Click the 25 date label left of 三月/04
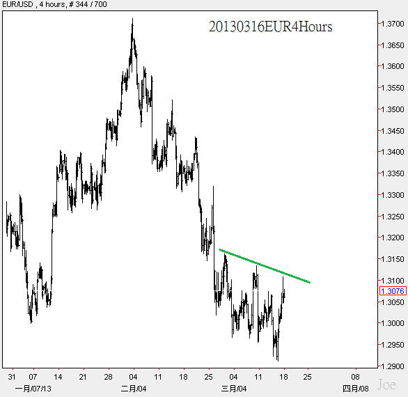The width and height of the screenshot is (408, 397). point(208,377)
